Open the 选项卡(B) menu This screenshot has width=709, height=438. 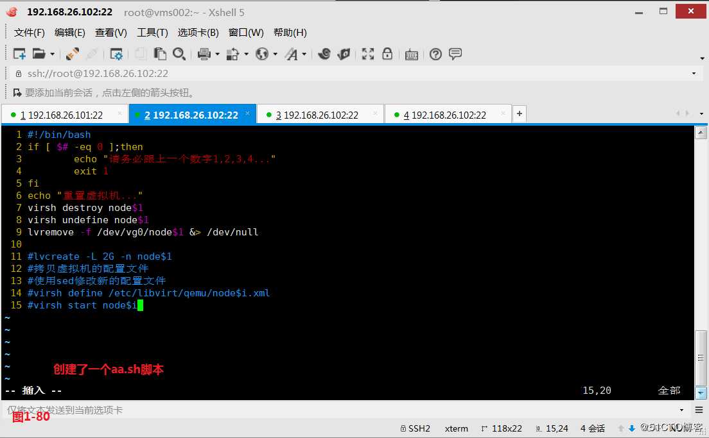tap(198, 33)
